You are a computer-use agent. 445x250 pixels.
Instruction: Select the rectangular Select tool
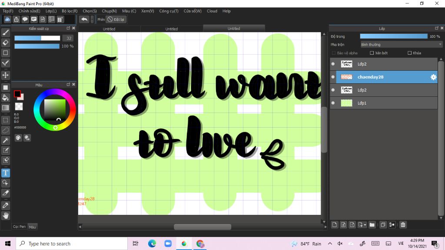point(6,120)
